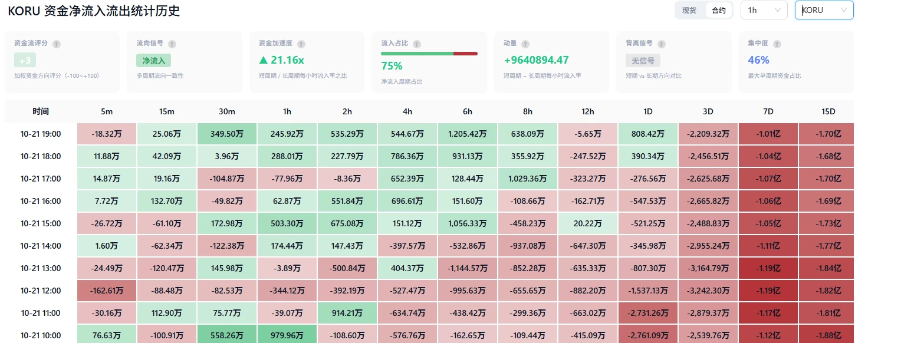Click the 75% inflow ratio value

(x=392, y=66)
